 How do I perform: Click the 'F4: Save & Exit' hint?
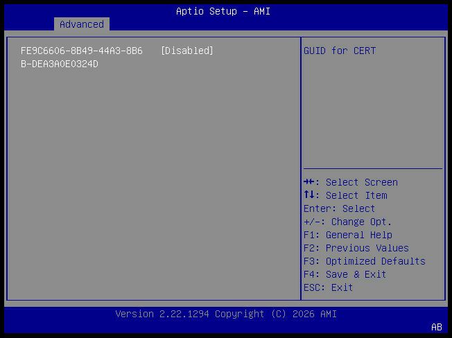[345, 274]
